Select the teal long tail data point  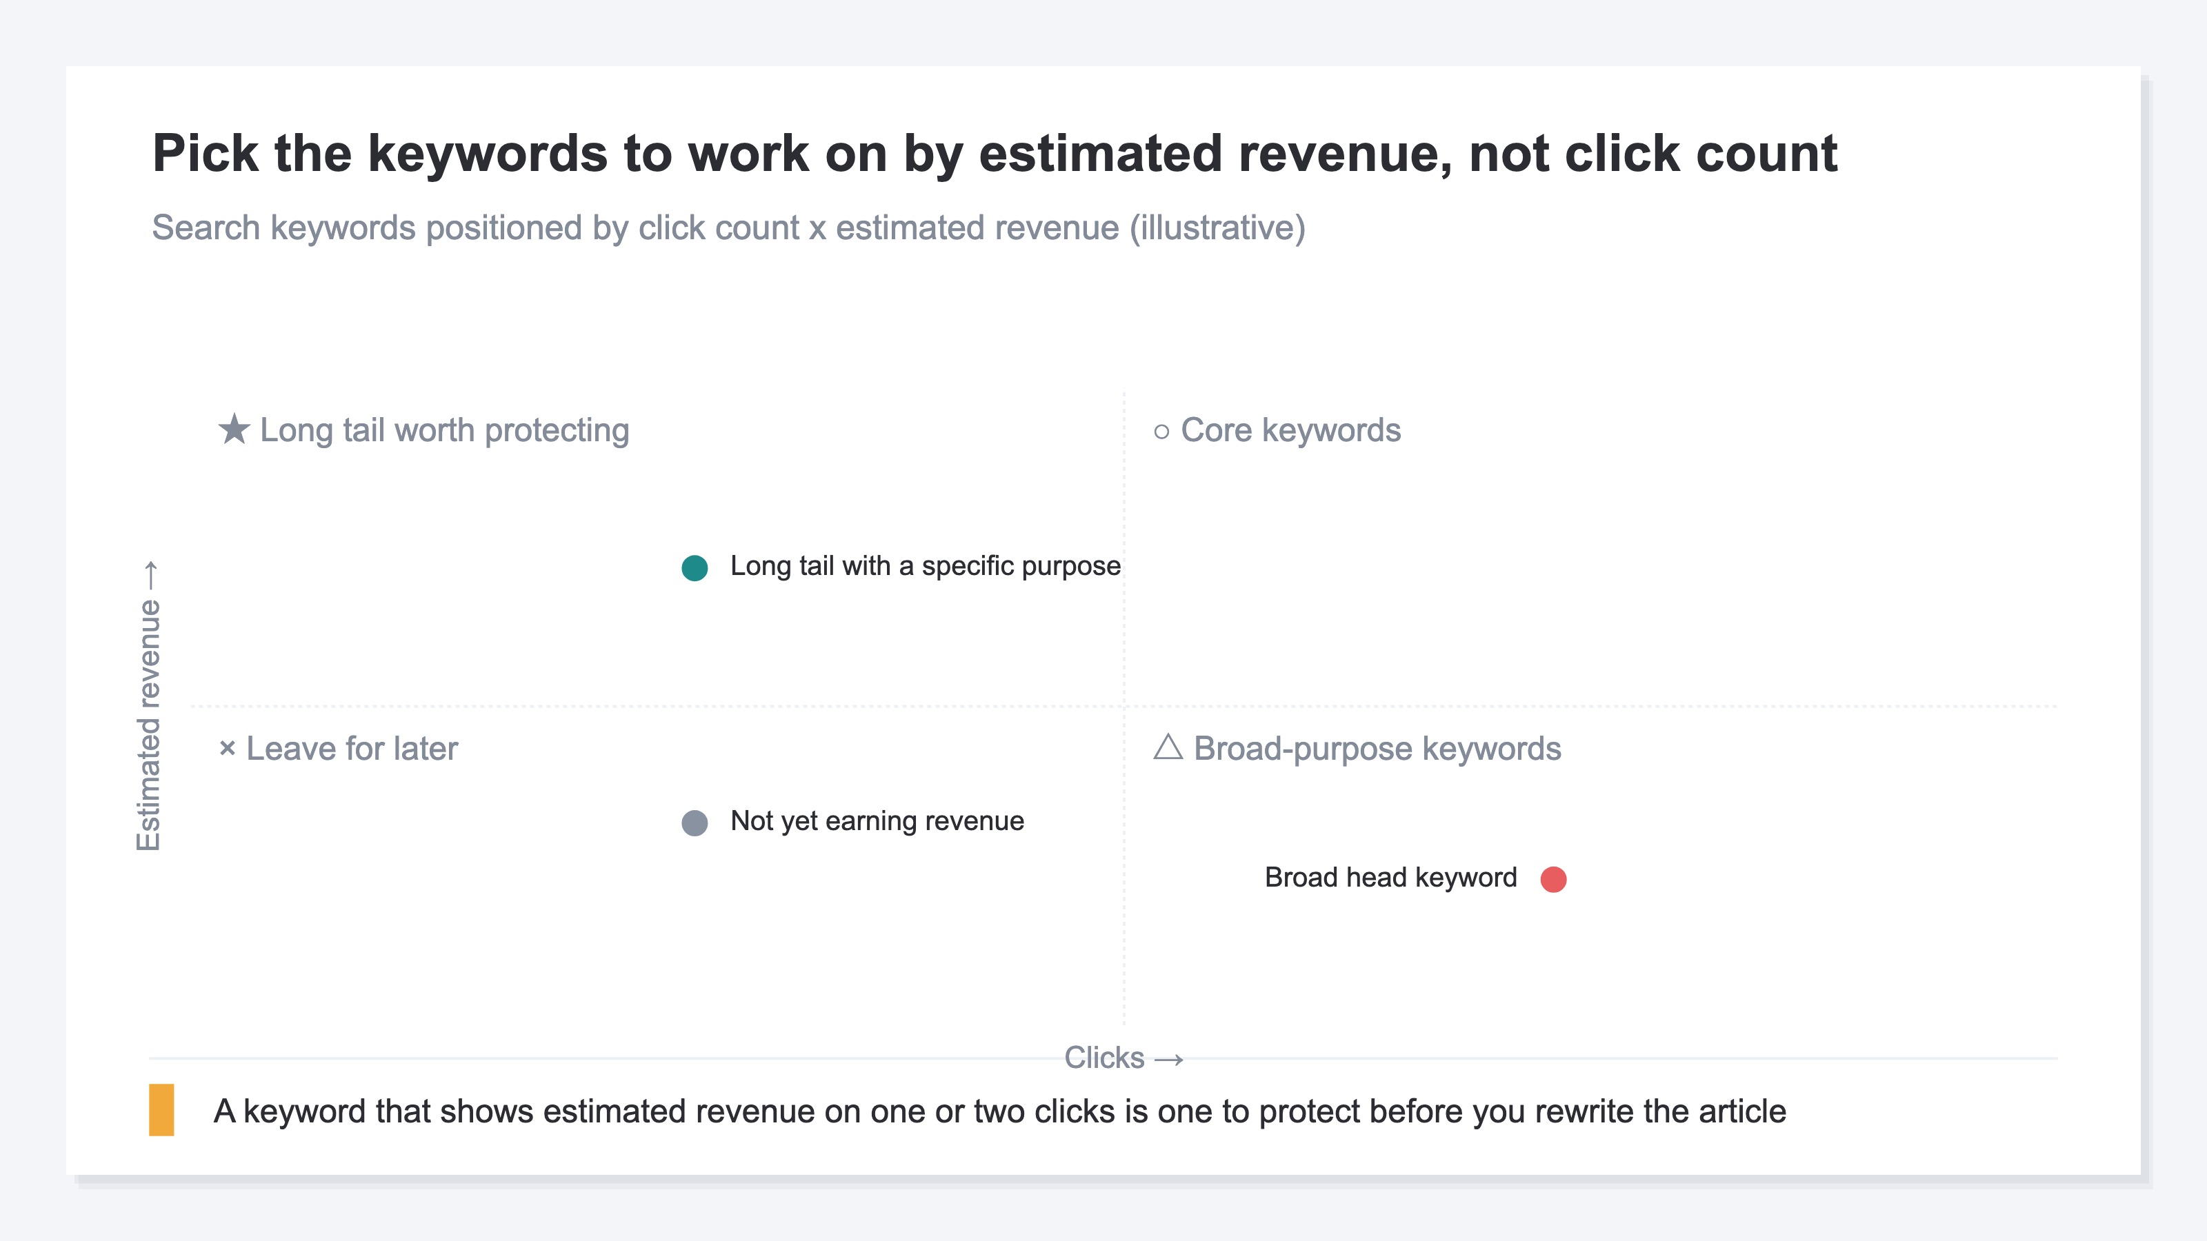694,568
